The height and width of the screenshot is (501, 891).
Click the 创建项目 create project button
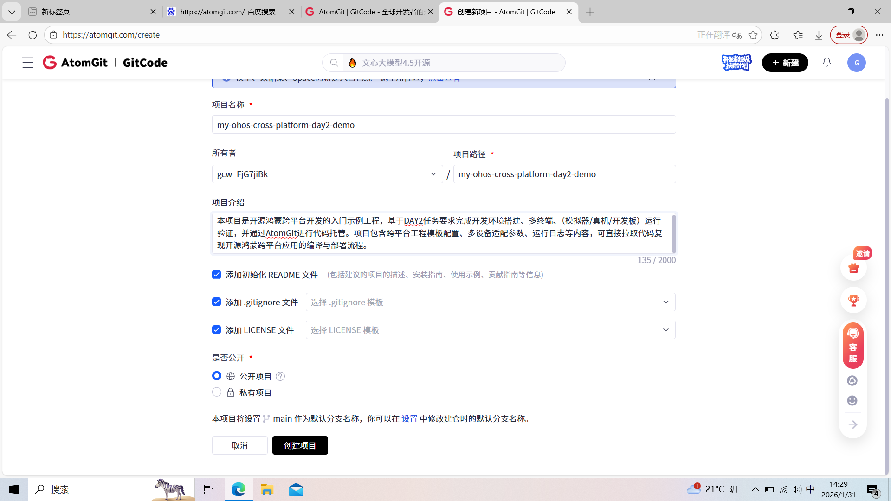pos(300,445)
